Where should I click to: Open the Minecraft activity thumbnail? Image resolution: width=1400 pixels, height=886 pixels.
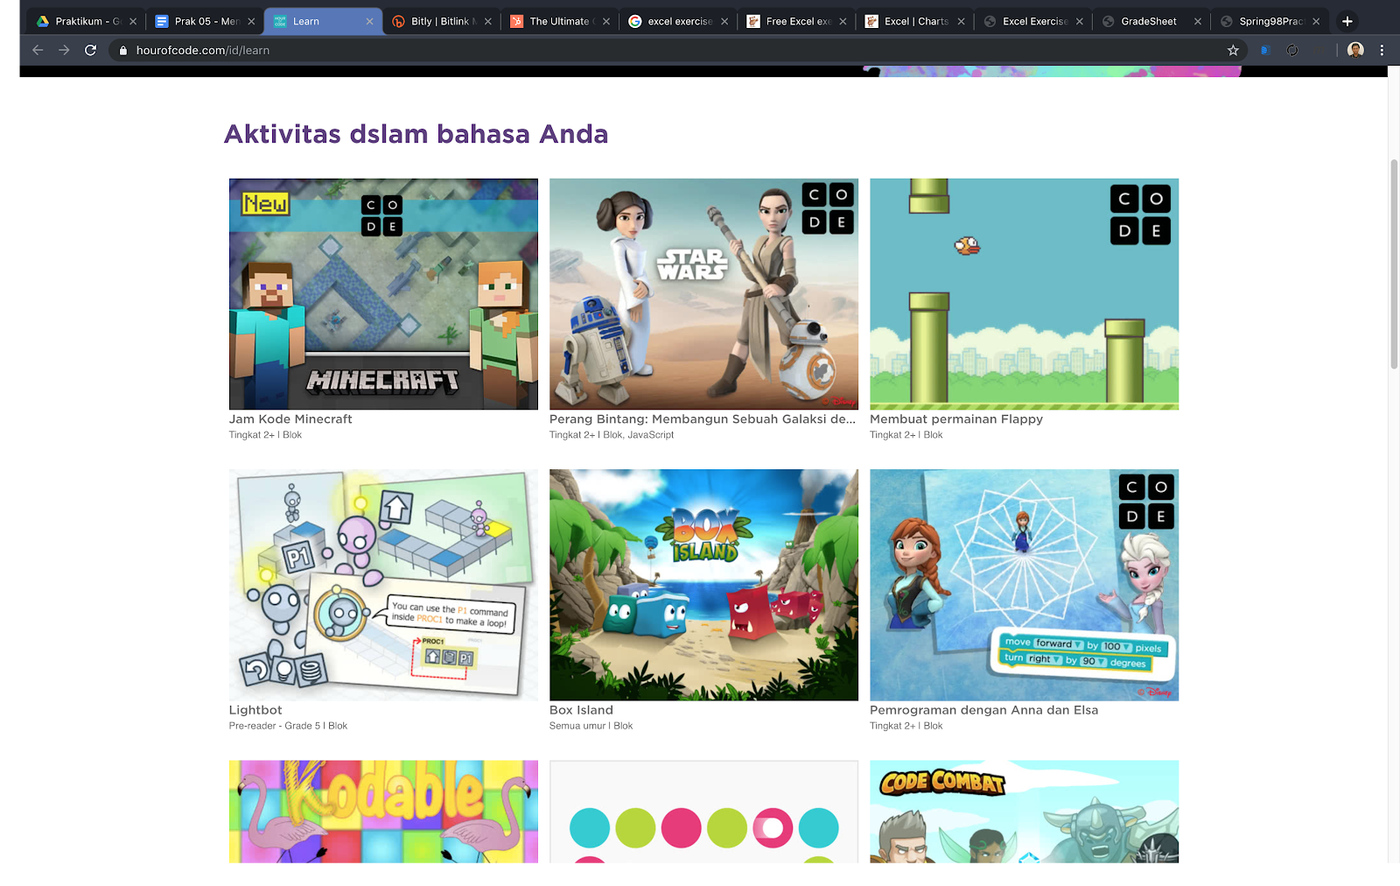click(x=383, y=294)
